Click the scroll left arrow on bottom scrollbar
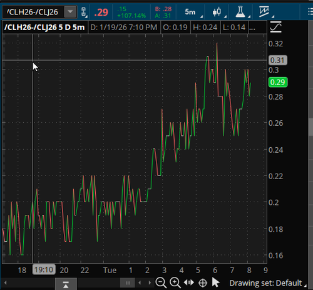The height and width of the screenshot is (290, 313). pos(6,282)
